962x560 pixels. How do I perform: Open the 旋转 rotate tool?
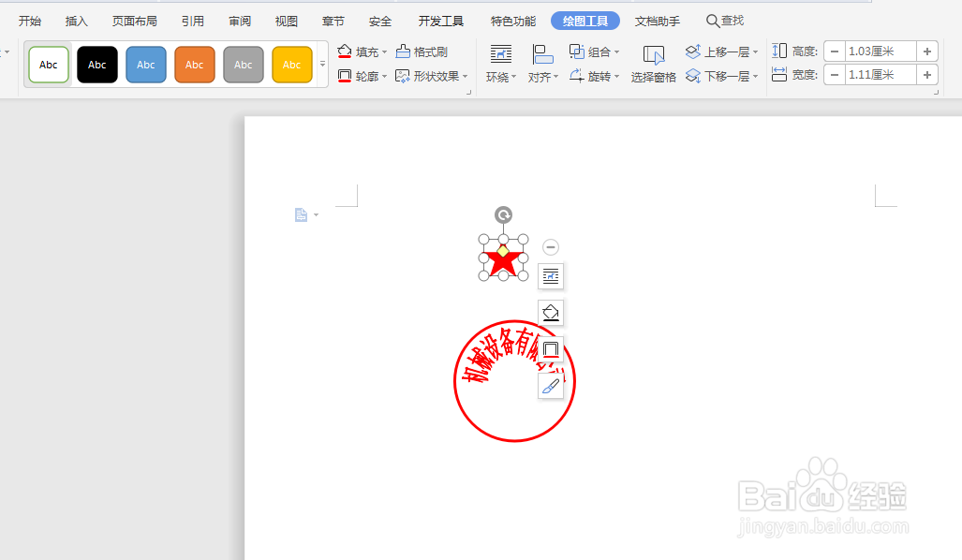(594, 76)
